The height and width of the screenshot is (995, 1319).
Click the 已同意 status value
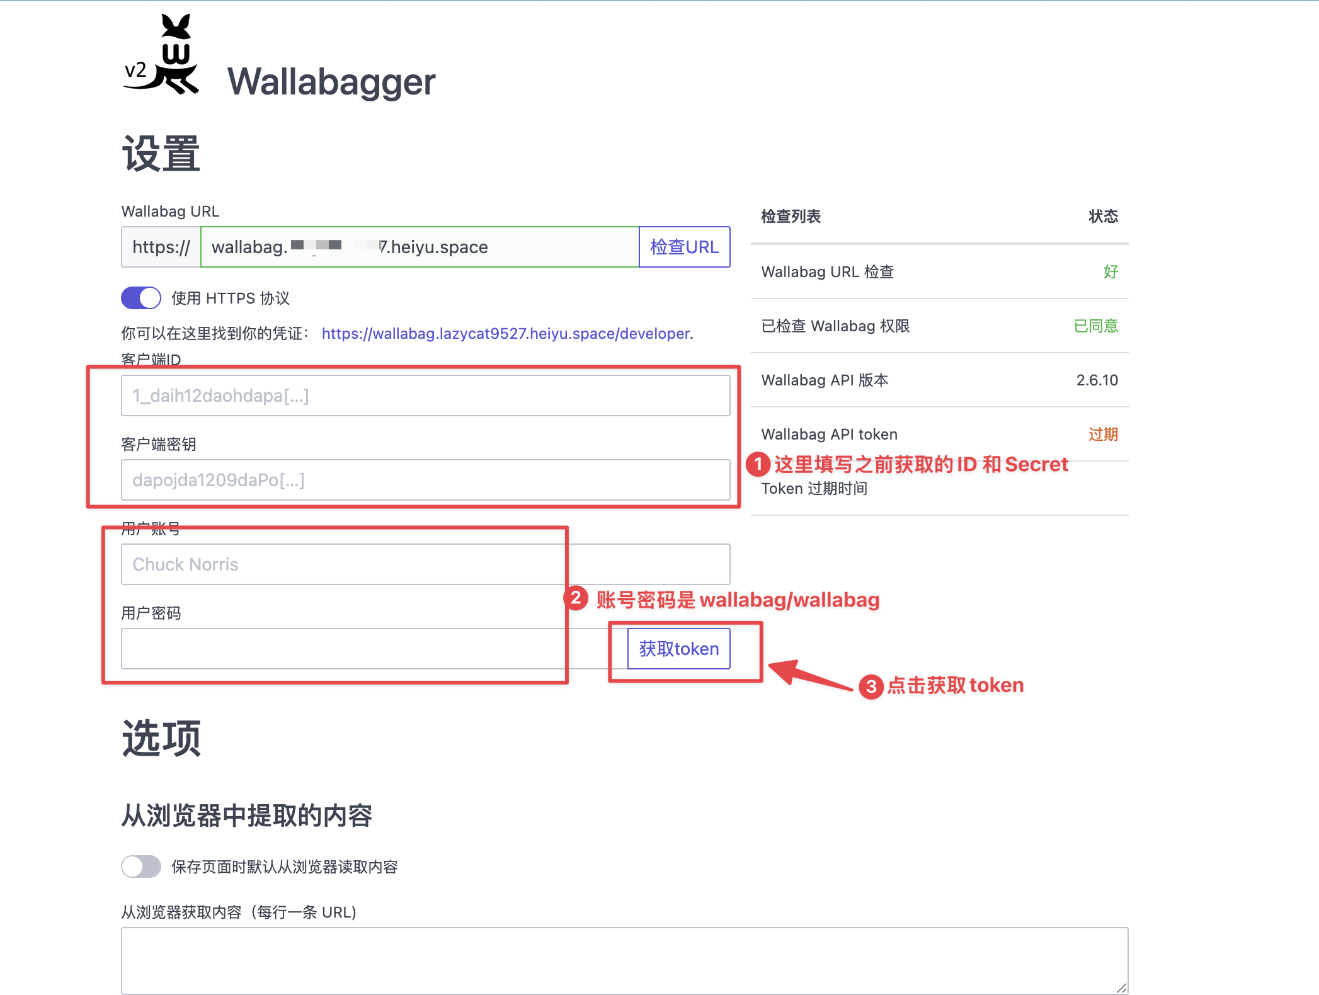[1095, 326]
